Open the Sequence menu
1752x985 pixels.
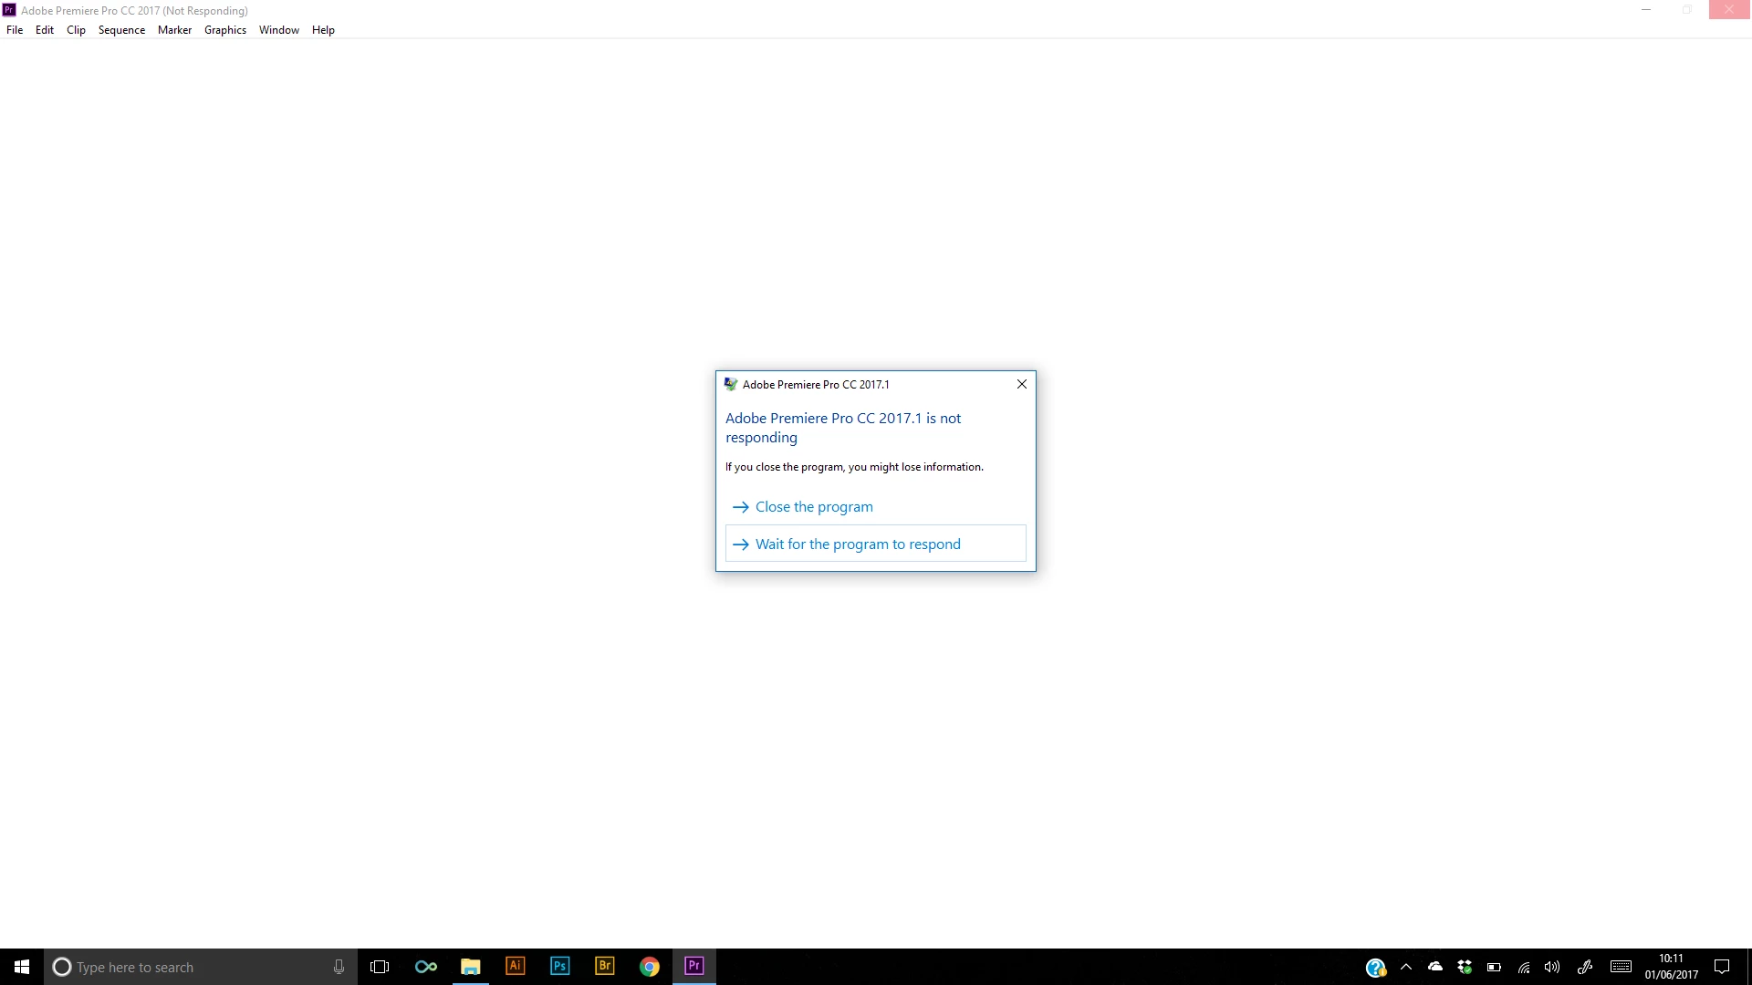click(121, 30)
